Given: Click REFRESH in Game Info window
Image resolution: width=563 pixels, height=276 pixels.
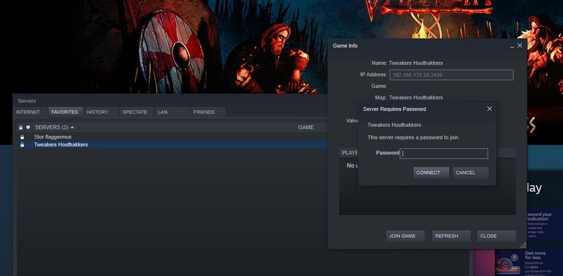Looking at the screenshot, I should 451,236.
